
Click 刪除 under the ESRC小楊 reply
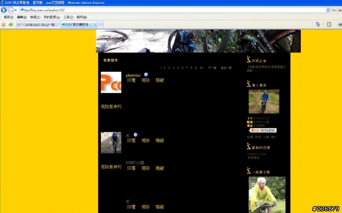point(145,168)
